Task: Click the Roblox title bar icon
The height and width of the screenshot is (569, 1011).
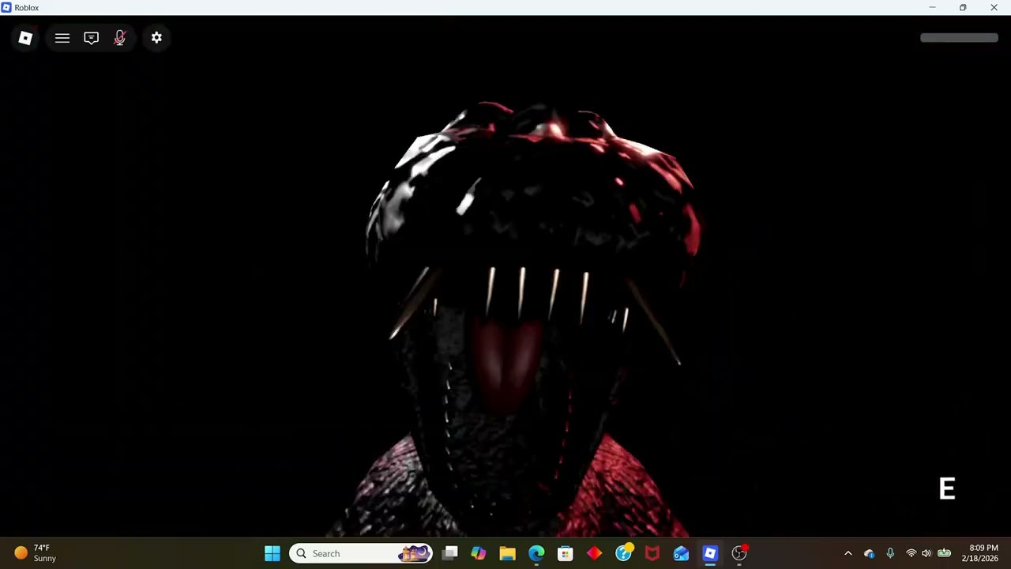Action: point(6,7)
